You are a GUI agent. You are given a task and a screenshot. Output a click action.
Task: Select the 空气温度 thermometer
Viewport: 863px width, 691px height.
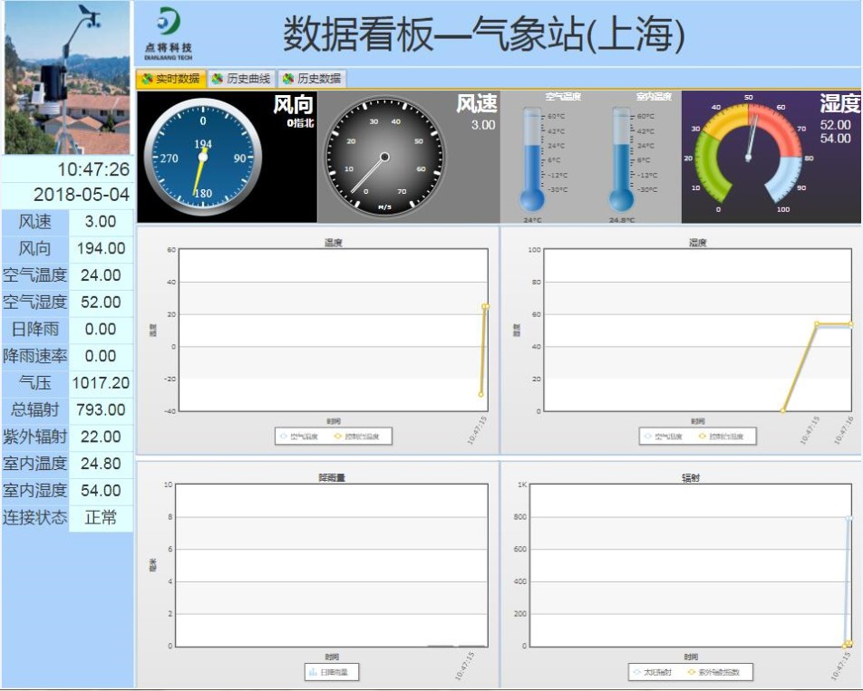click(x=532, y=158)
